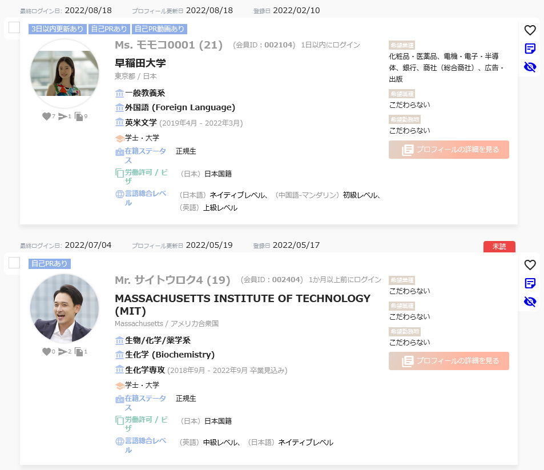The width and height of the screenshot is (544, 470).
Task: Click 東京都 / 日本 location text
Action: pyautogui.click(x=136, y=76)
